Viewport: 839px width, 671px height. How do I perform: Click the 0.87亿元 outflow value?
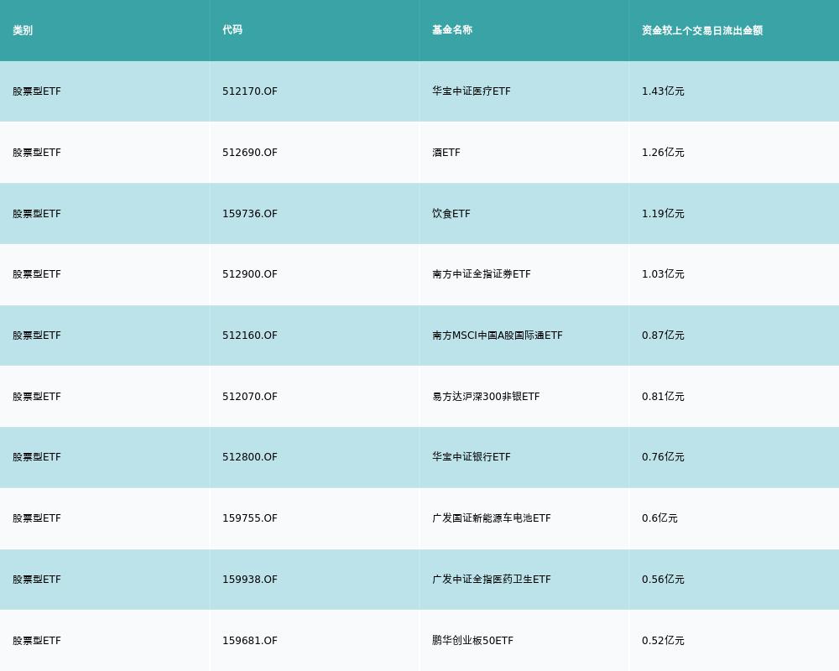(663, 335)
